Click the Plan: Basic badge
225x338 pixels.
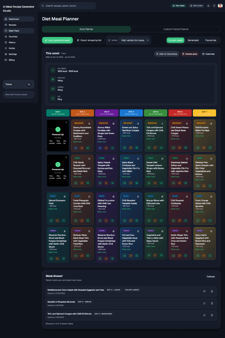click(179, 6)
